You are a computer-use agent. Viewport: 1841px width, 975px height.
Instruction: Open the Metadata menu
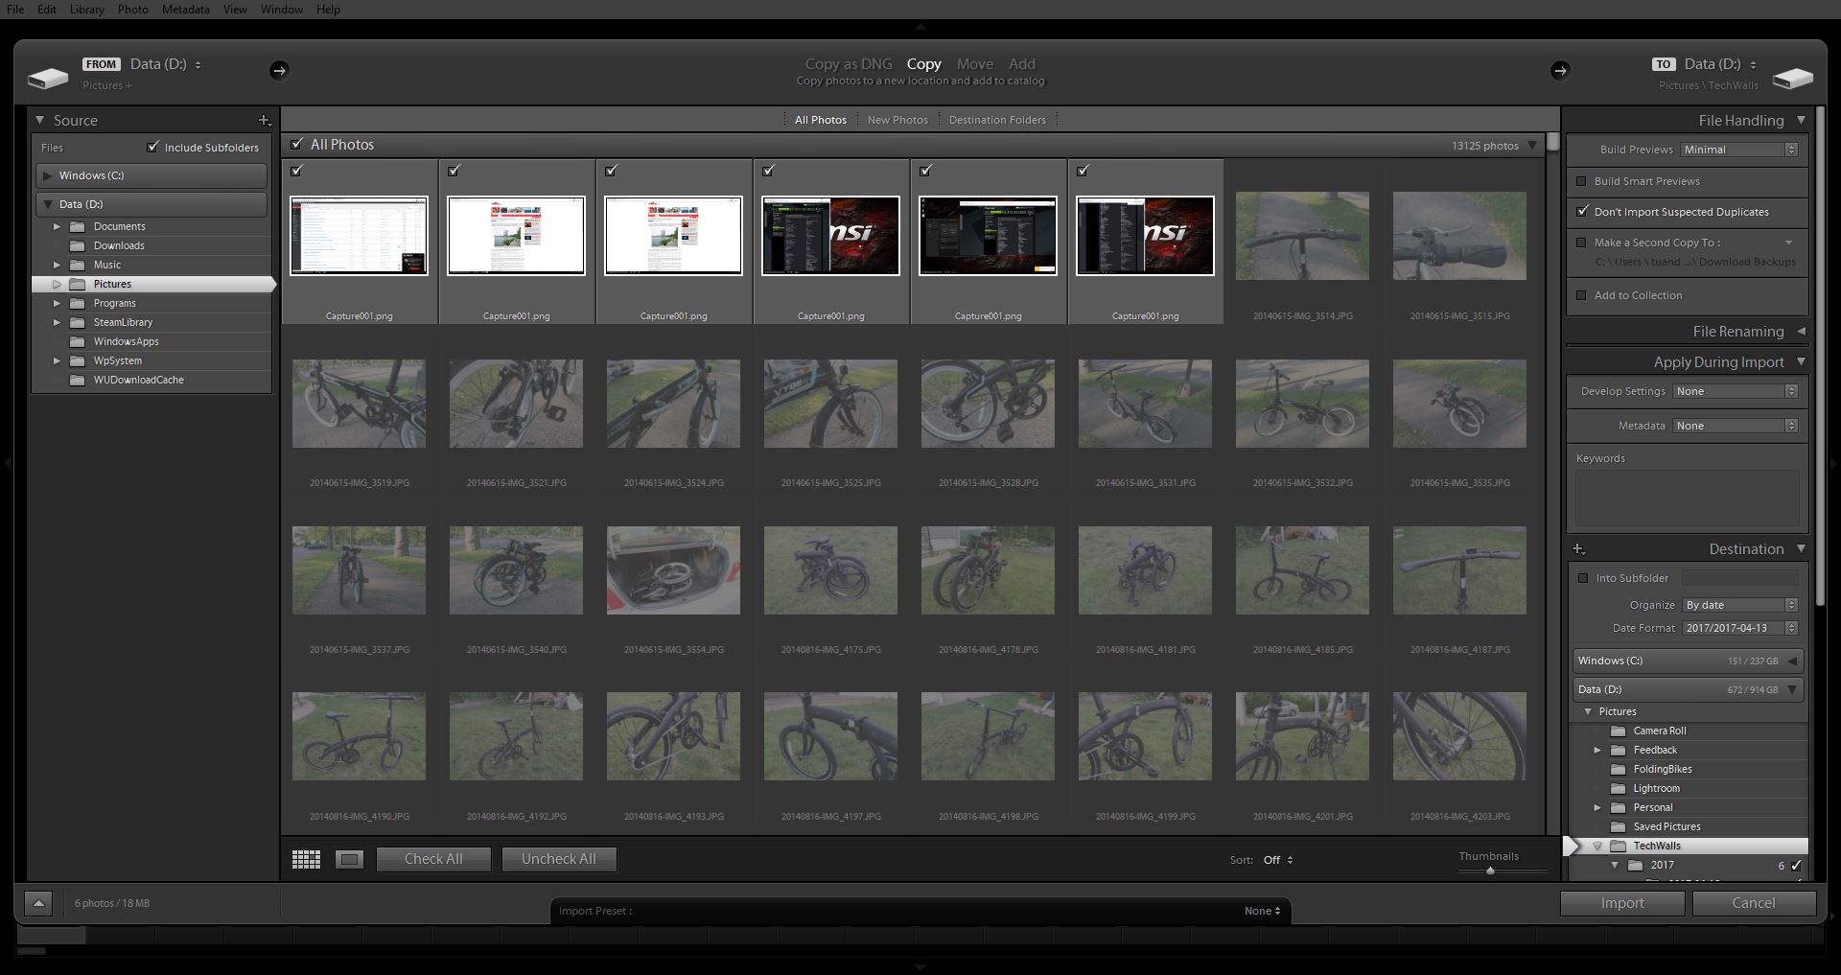click(185, 9)
